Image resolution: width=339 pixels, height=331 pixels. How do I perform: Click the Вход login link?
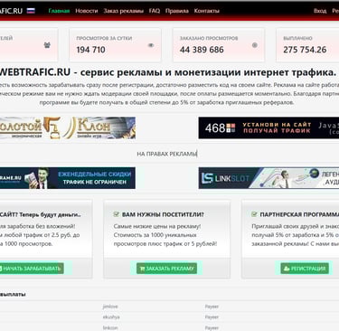pos(320,11)
